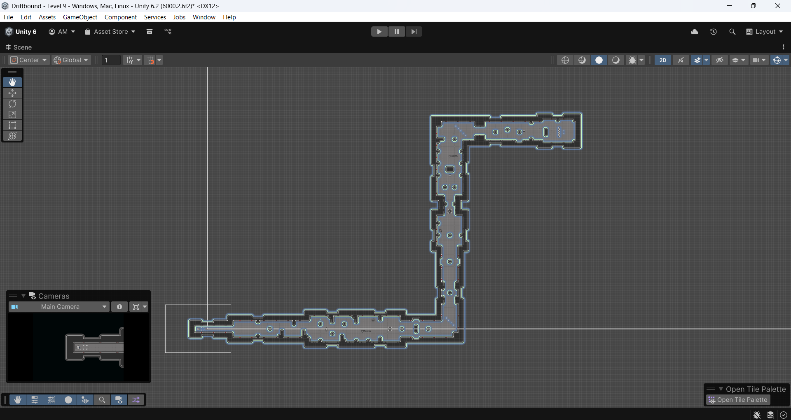Select the Move tool
The width and height of the screenshot is (791, 420).
click(12, 93)
